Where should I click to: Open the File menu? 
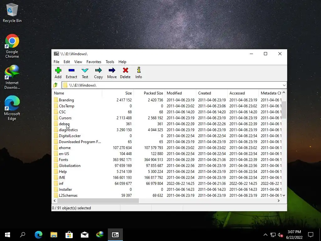[56, 62]
